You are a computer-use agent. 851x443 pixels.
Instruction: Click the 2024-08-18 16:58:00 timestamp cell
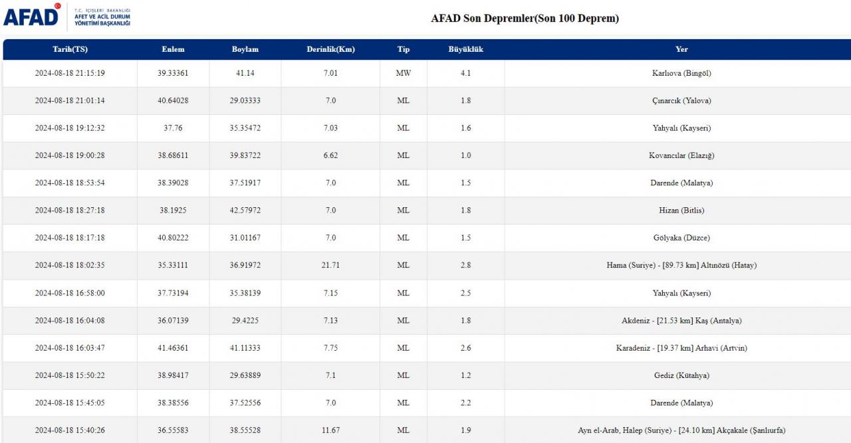70,293
